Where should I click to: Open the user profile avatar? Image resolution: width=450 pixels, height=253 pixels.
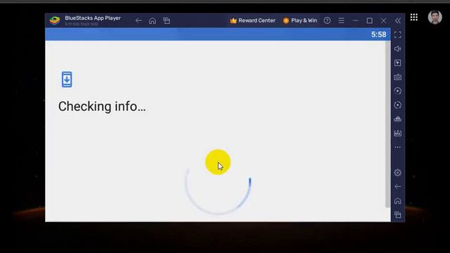435,17
